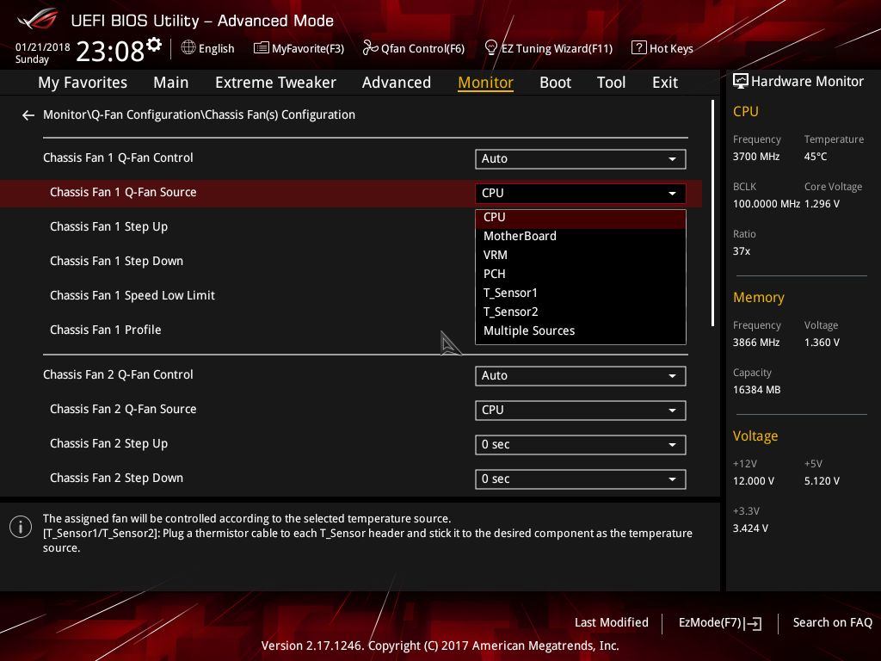Screen dimensions: 881x661
Task: Switch to the Advanced tab
Action: pyautogui.click(x=396, y=83)
